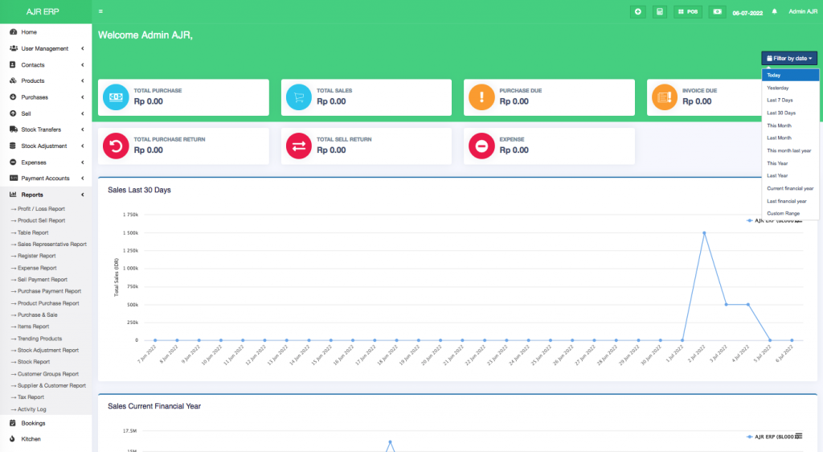Screen dimensions: 823x452
Task: Click the plus icon in top bar
Action: pos(638,12)
